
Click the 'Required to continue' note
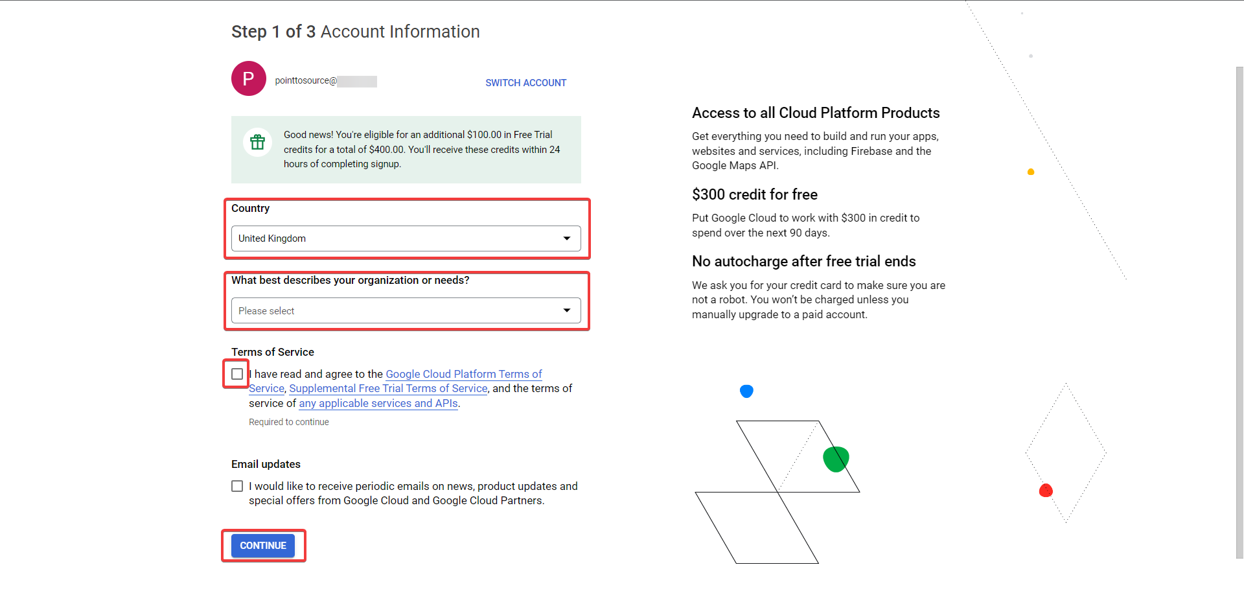[x=289, y=422]
